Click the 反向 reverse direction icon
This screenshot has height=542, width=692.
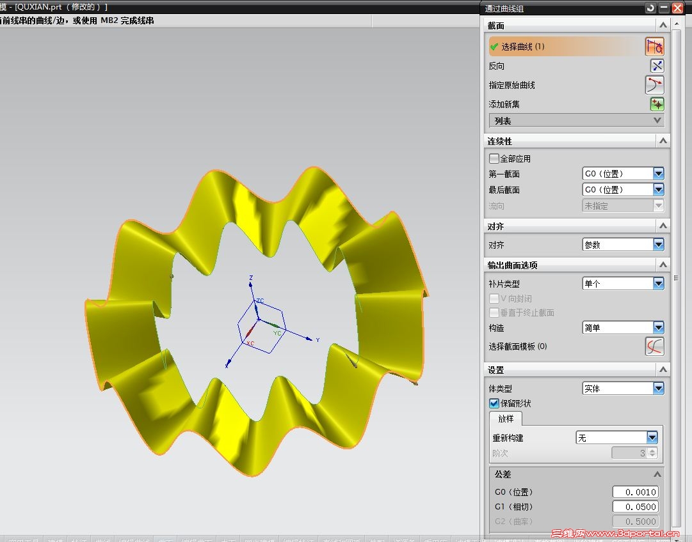click(x=657, y=66)
